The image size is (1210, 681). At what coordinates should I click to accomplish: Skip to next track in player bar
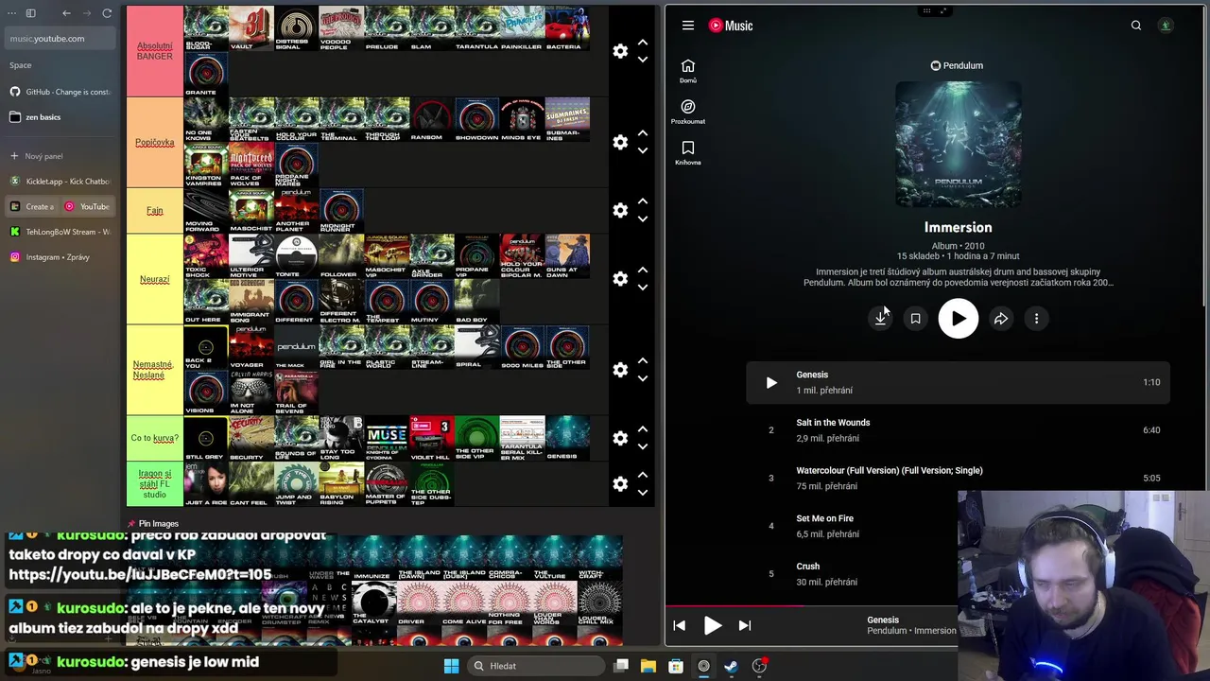pyautogui.click(x=745, y=625)
